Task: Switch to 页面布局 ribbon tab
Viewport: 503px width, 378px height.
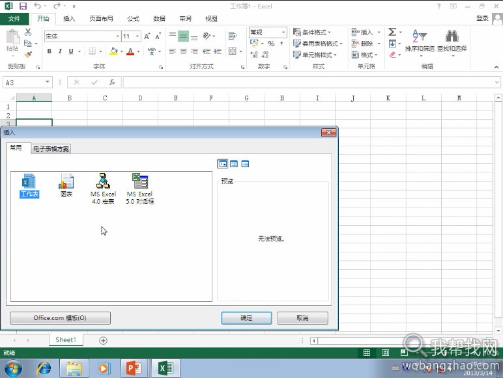Action: 101,19
